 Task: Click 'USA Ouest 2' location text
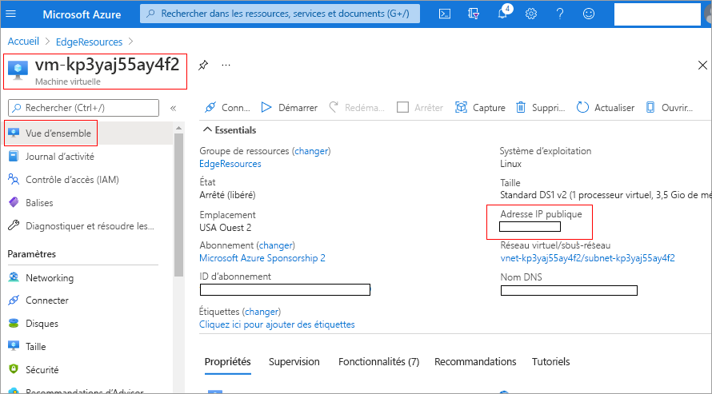coord(226,228)
